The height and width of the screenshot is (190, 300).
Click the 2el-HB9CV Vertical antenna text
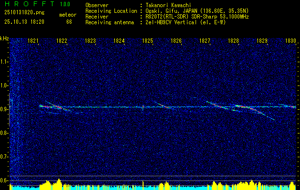pyautogui.click(x=186, y=22)
